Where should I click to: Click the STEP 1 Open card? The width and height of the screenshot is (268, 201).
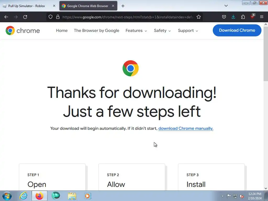52,177
